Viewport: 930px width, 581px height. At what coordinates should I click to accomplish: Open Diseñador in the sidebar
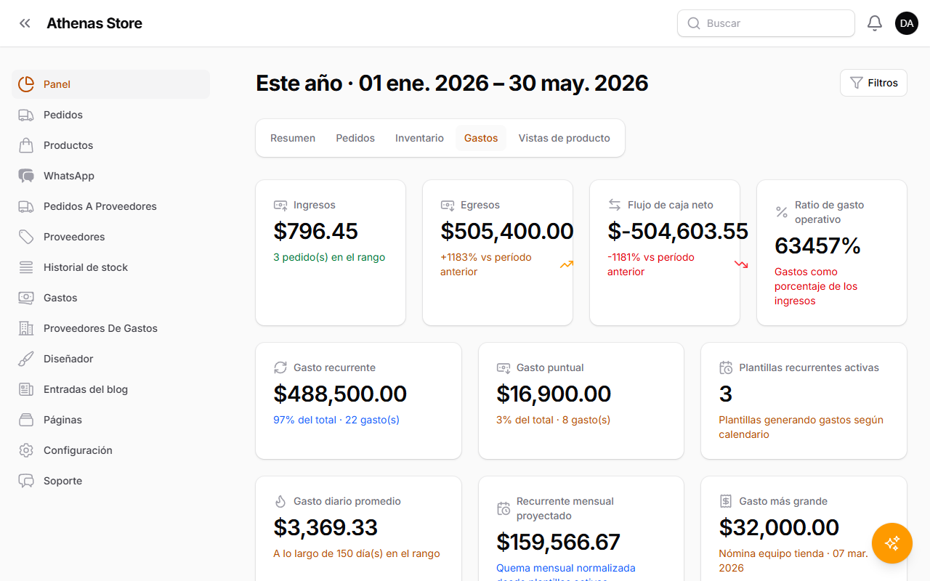(111, 359)
